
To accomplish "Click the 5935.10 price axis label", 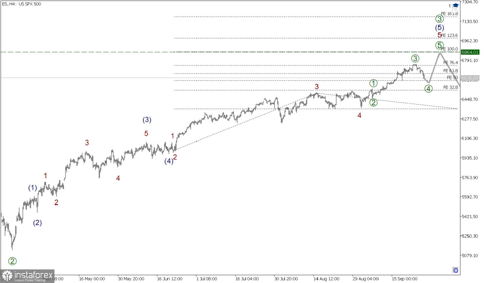I will (x=470, y=158).
